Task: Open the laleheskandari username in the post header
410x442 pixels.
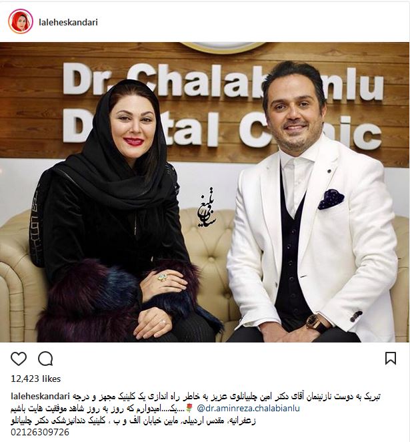Action: coord(68,22)
